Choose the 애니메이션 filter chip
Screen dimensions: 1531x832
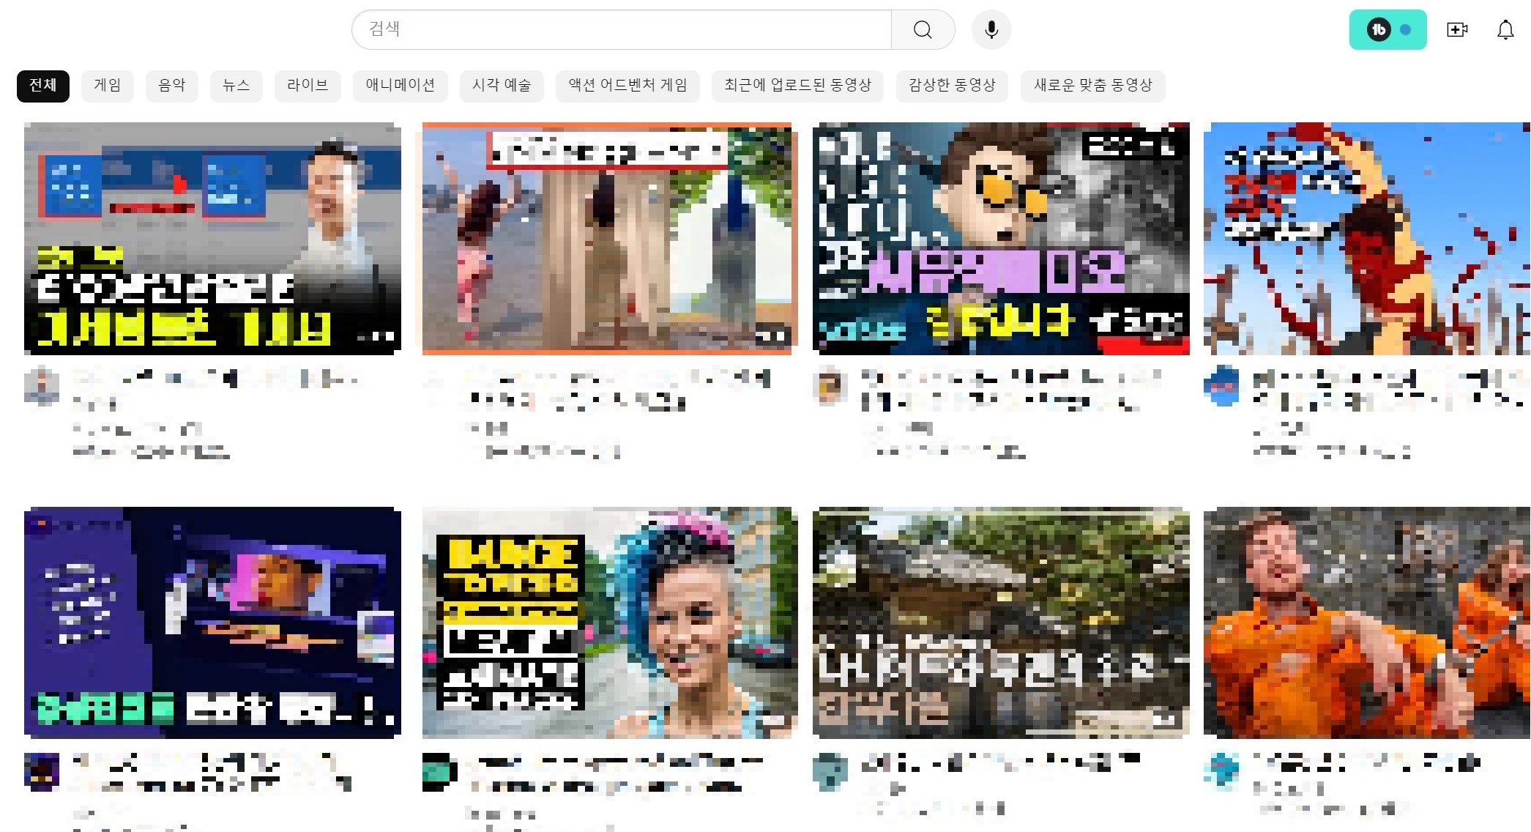point(400,86)
